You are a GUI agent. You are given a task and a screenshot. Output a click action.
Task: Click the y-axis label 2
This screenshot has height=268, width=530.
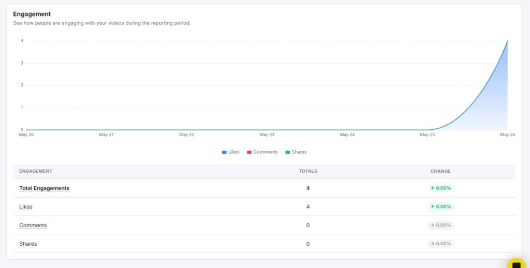[22, 85]
